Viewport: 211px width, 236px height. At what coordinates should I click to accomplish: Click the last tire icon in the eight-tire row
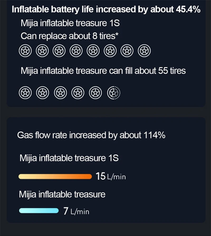coord(144,51)
